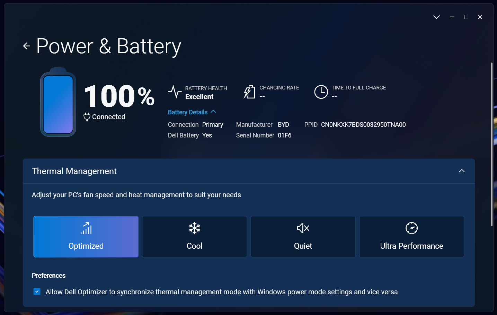Click the serial number value 01F6

coord(285,135)
